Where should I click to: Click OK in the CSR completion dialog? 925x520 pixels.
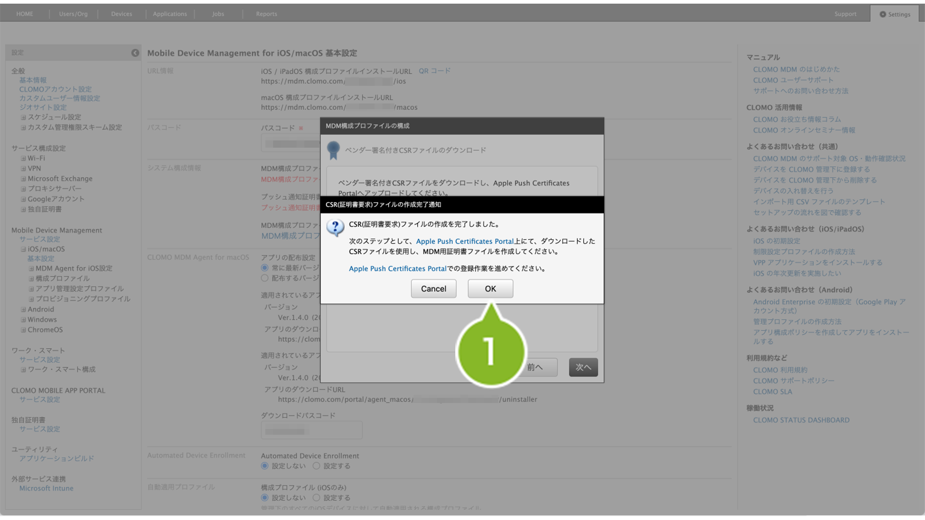490,289
